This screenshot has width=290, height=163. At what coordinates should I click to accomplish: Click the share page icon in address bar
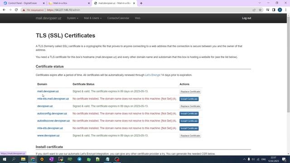(x=254, y=10)
